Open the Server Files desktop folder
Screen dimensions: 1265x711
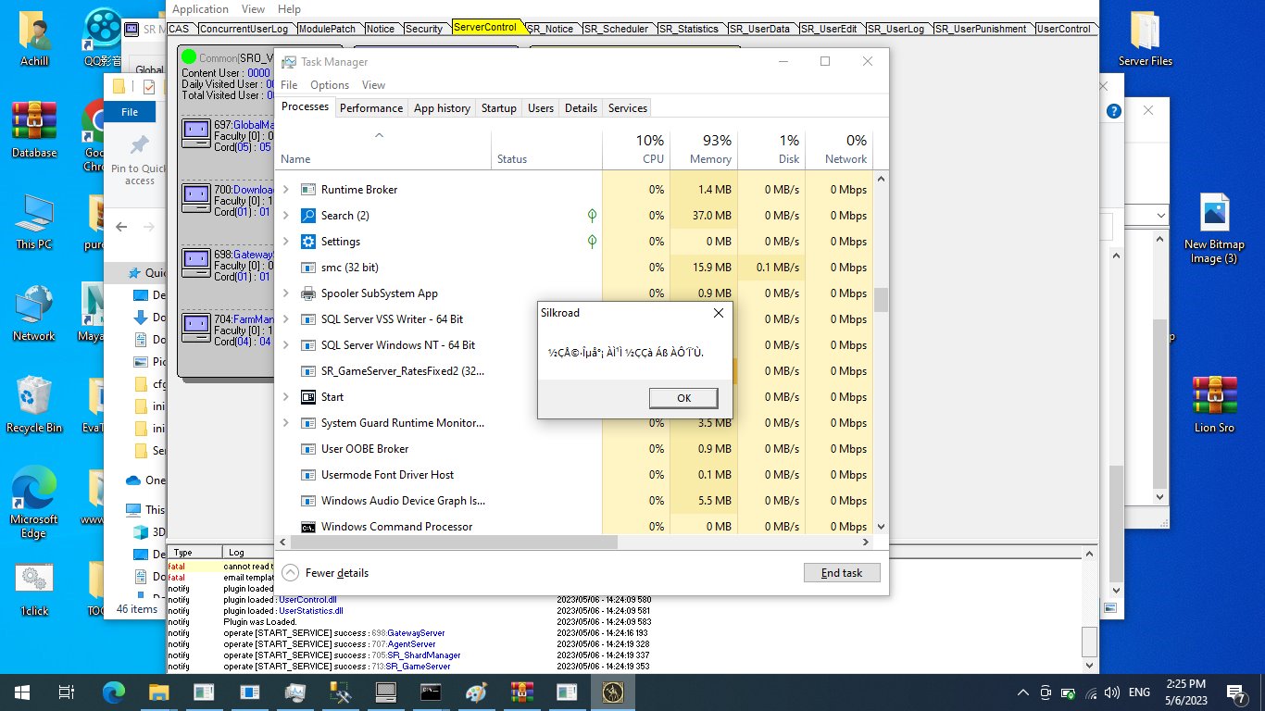1146,39
